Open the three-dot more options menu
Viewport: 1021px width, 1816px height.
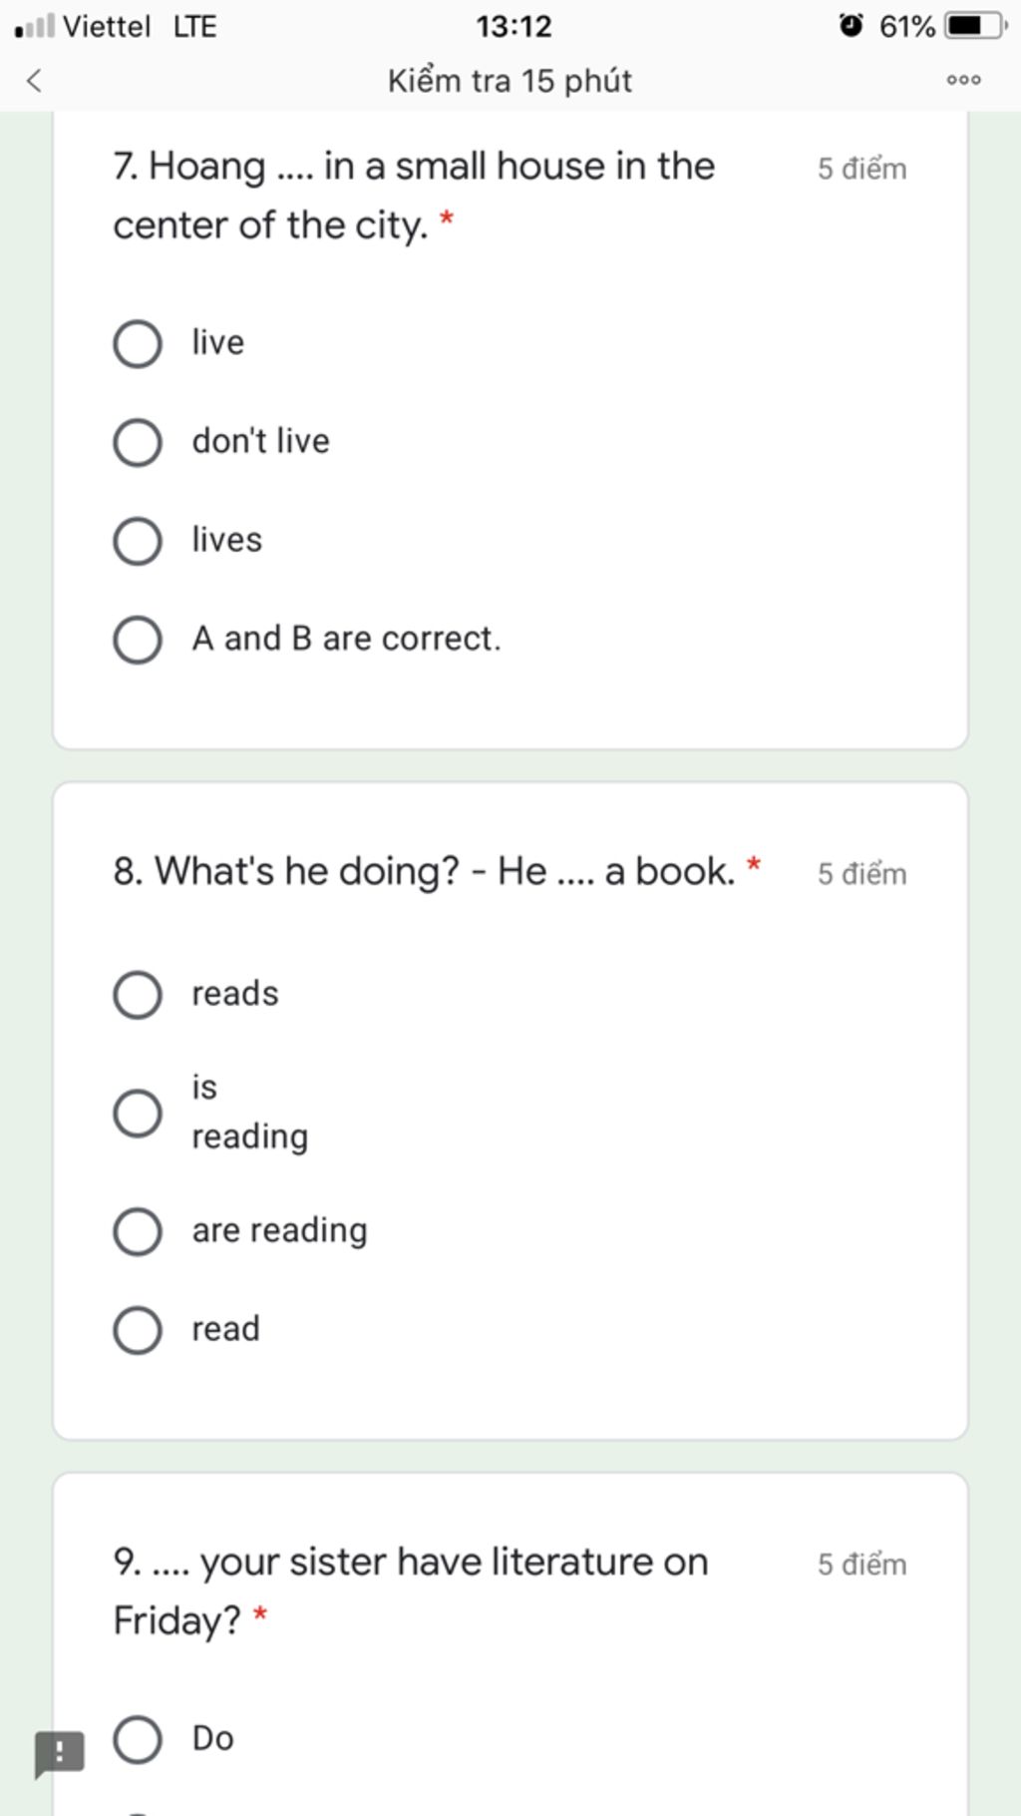963,80
